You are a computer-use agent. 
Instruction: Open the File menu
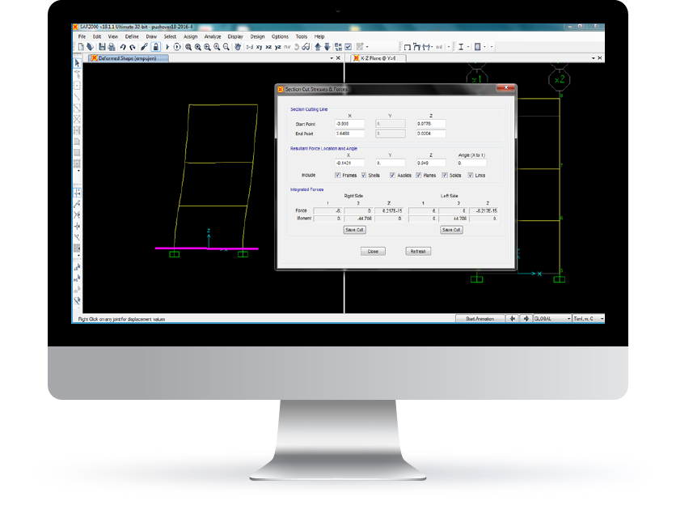[82, 36]
